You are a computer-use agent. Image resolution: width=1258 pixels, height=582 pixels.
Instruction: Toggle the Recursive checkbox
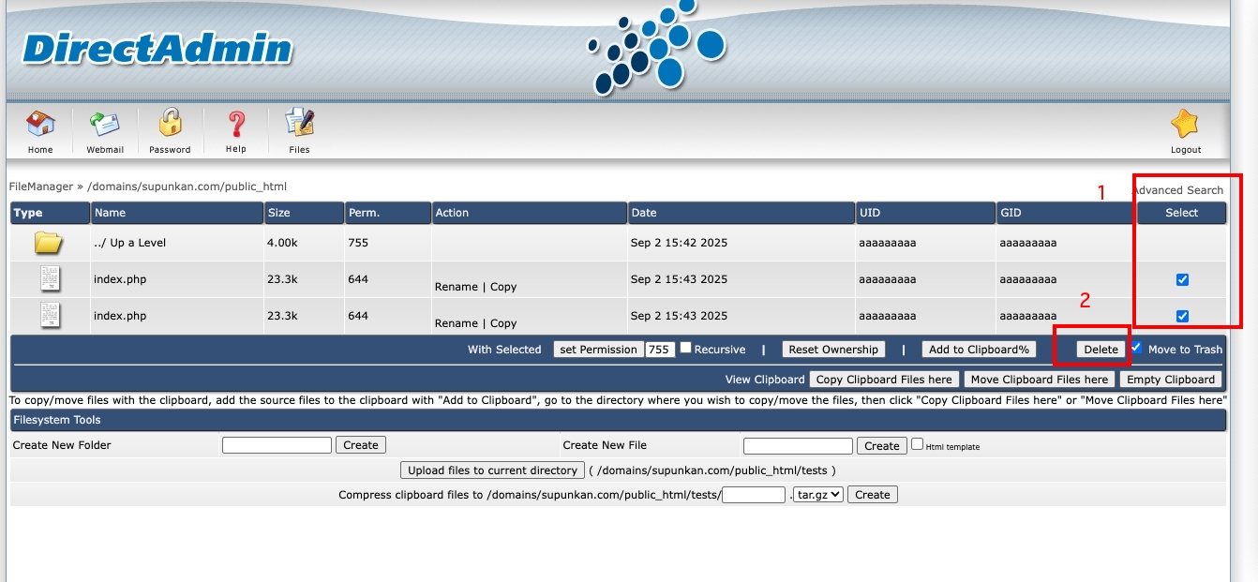pyautogui.click(x=686, y=348)
